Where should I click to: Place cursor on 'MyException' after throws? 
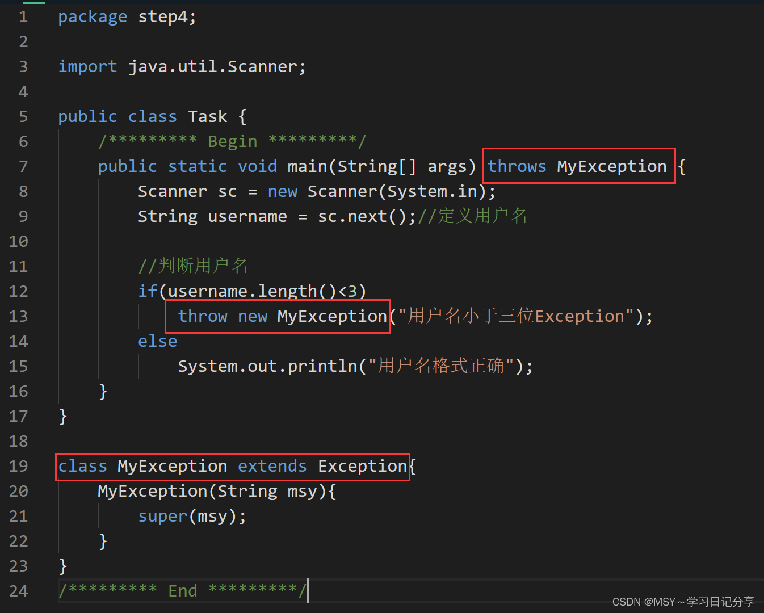tap(611, 166)
